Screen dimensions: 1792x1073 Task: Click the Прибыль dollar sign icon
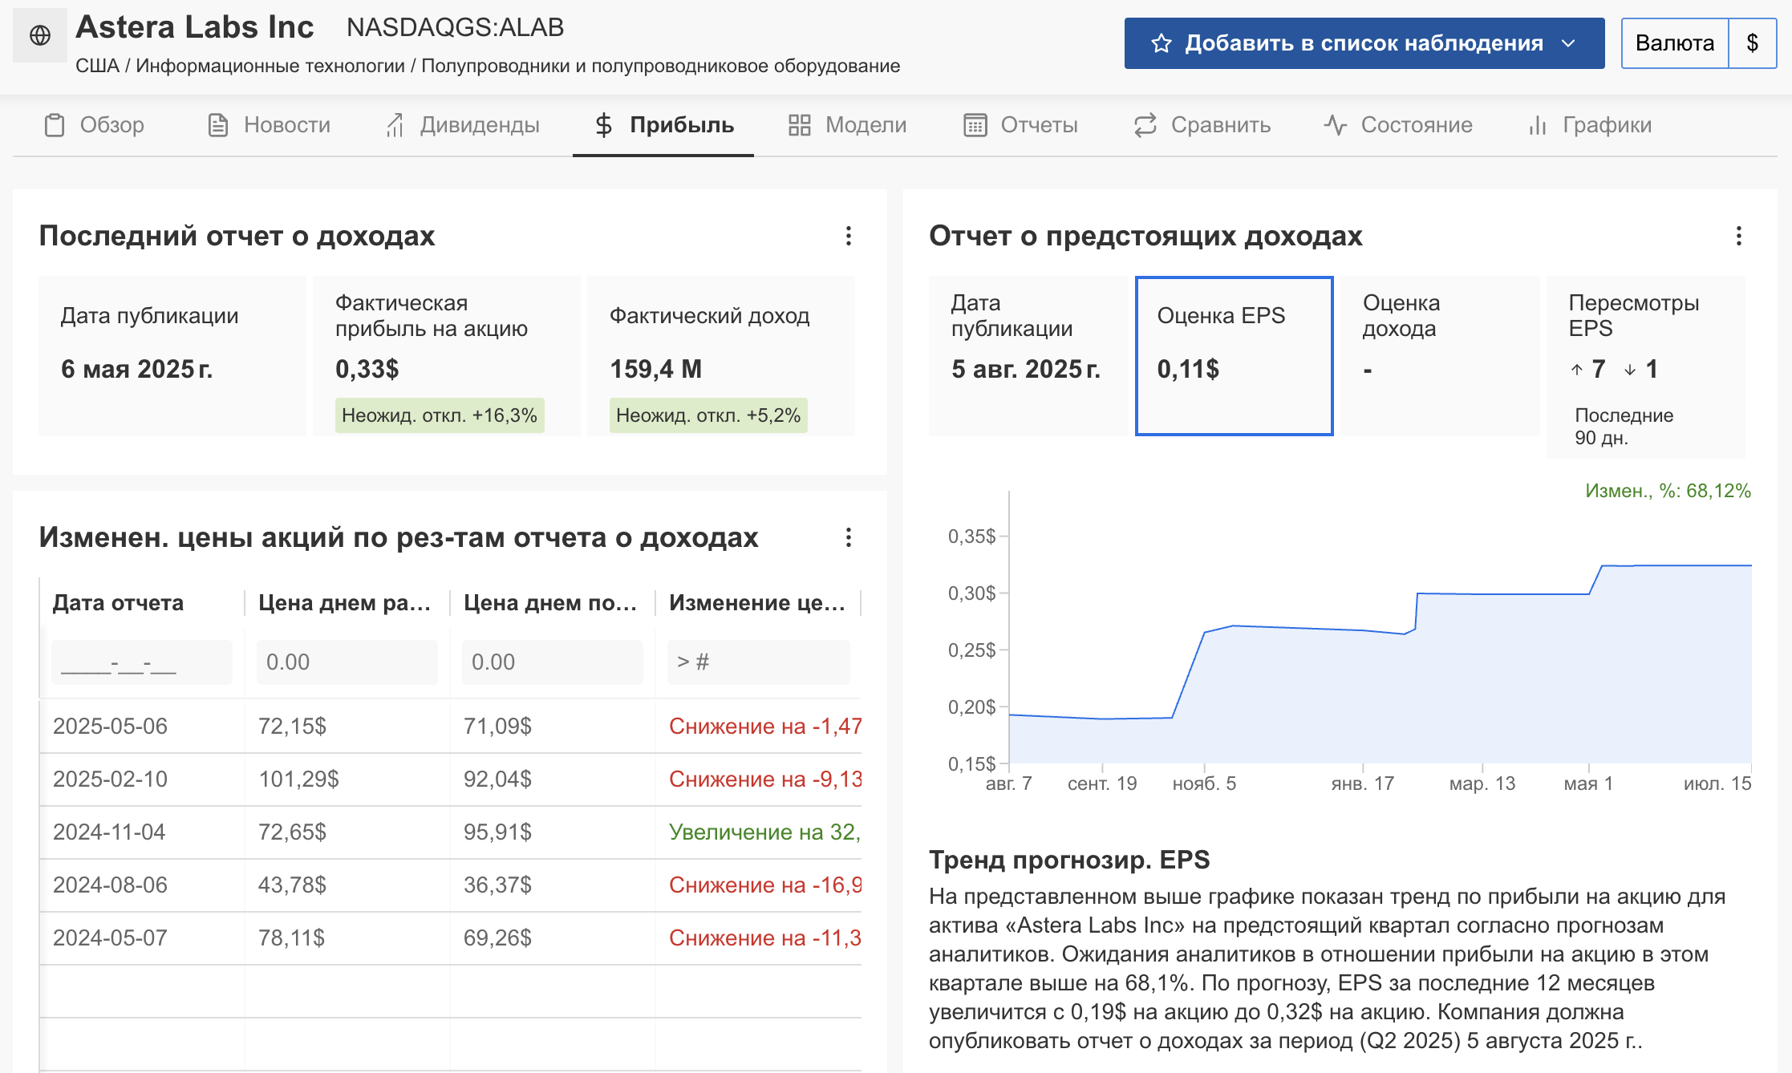coord(604,125)
